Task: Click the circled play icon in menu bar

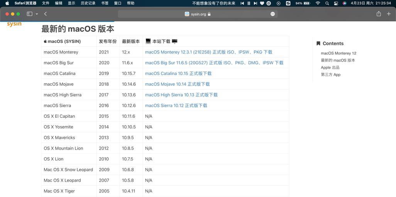Action: (x=279, y=3)
